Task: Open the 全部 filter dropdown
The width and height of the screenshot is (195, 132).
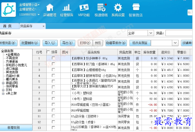Action: coord(151,33)
